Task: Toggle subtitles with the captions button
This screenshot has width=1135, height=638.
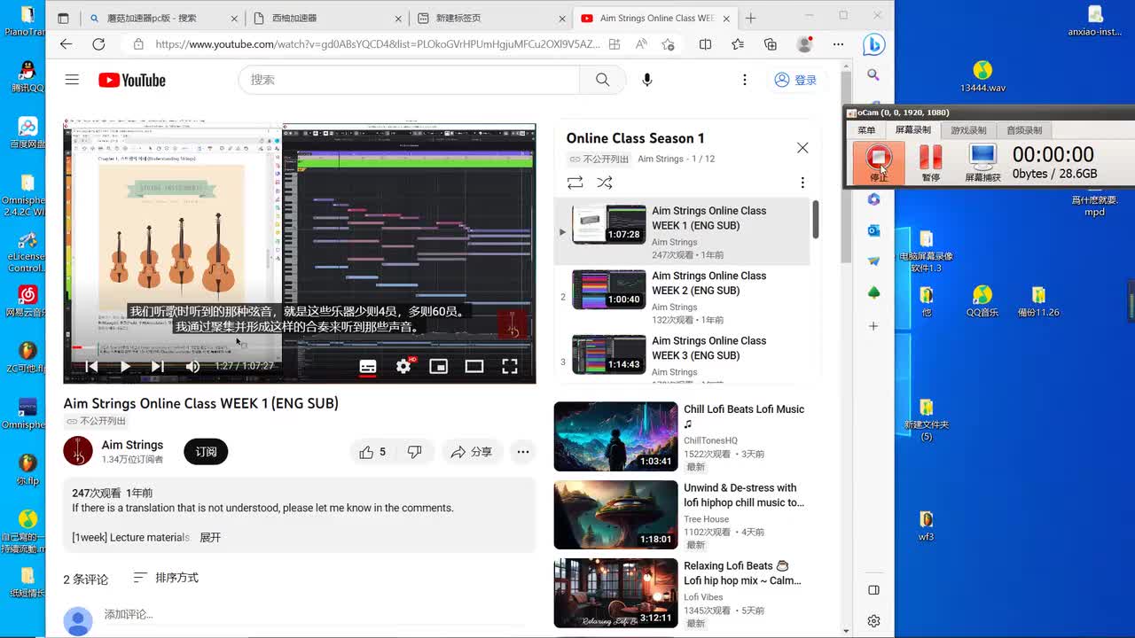Action: [x=368, y=366]
